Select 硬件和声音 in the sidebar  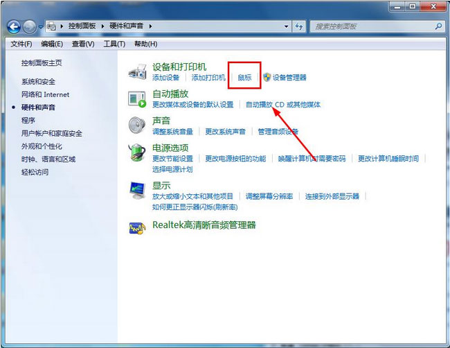pos(38,107)
